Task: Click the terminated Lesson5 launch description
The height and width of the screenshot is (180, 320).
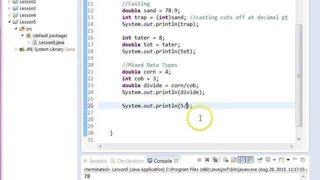Action: pyautogui.click(x=195, y=169)
